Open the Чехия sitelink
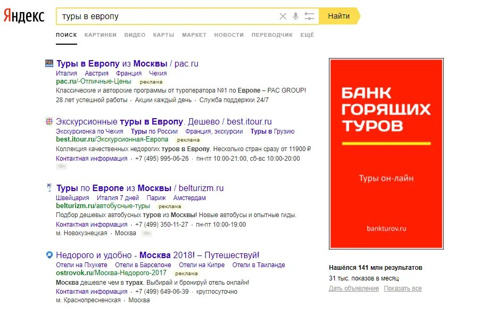This screenshot has height=314, width=488. [158, 73]
